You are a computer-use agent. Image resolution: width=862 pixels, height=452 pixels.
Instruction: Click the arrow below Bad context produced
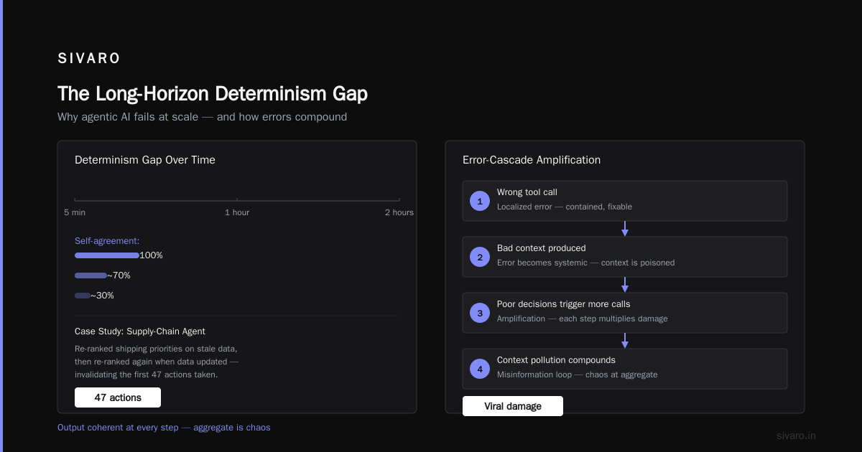coord(625,285)
